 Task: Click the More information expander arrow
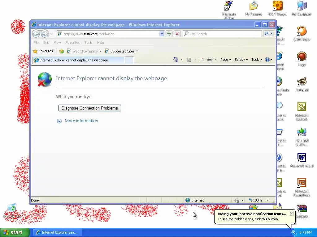pos(59,121)
